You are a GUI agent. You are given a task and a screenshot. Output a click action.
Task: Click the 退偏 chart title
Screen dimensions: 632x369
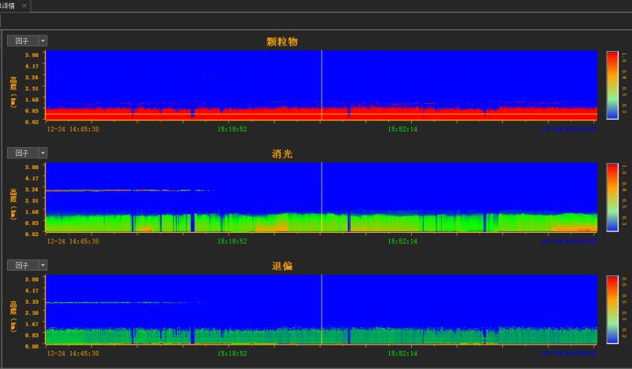point(282,266)
